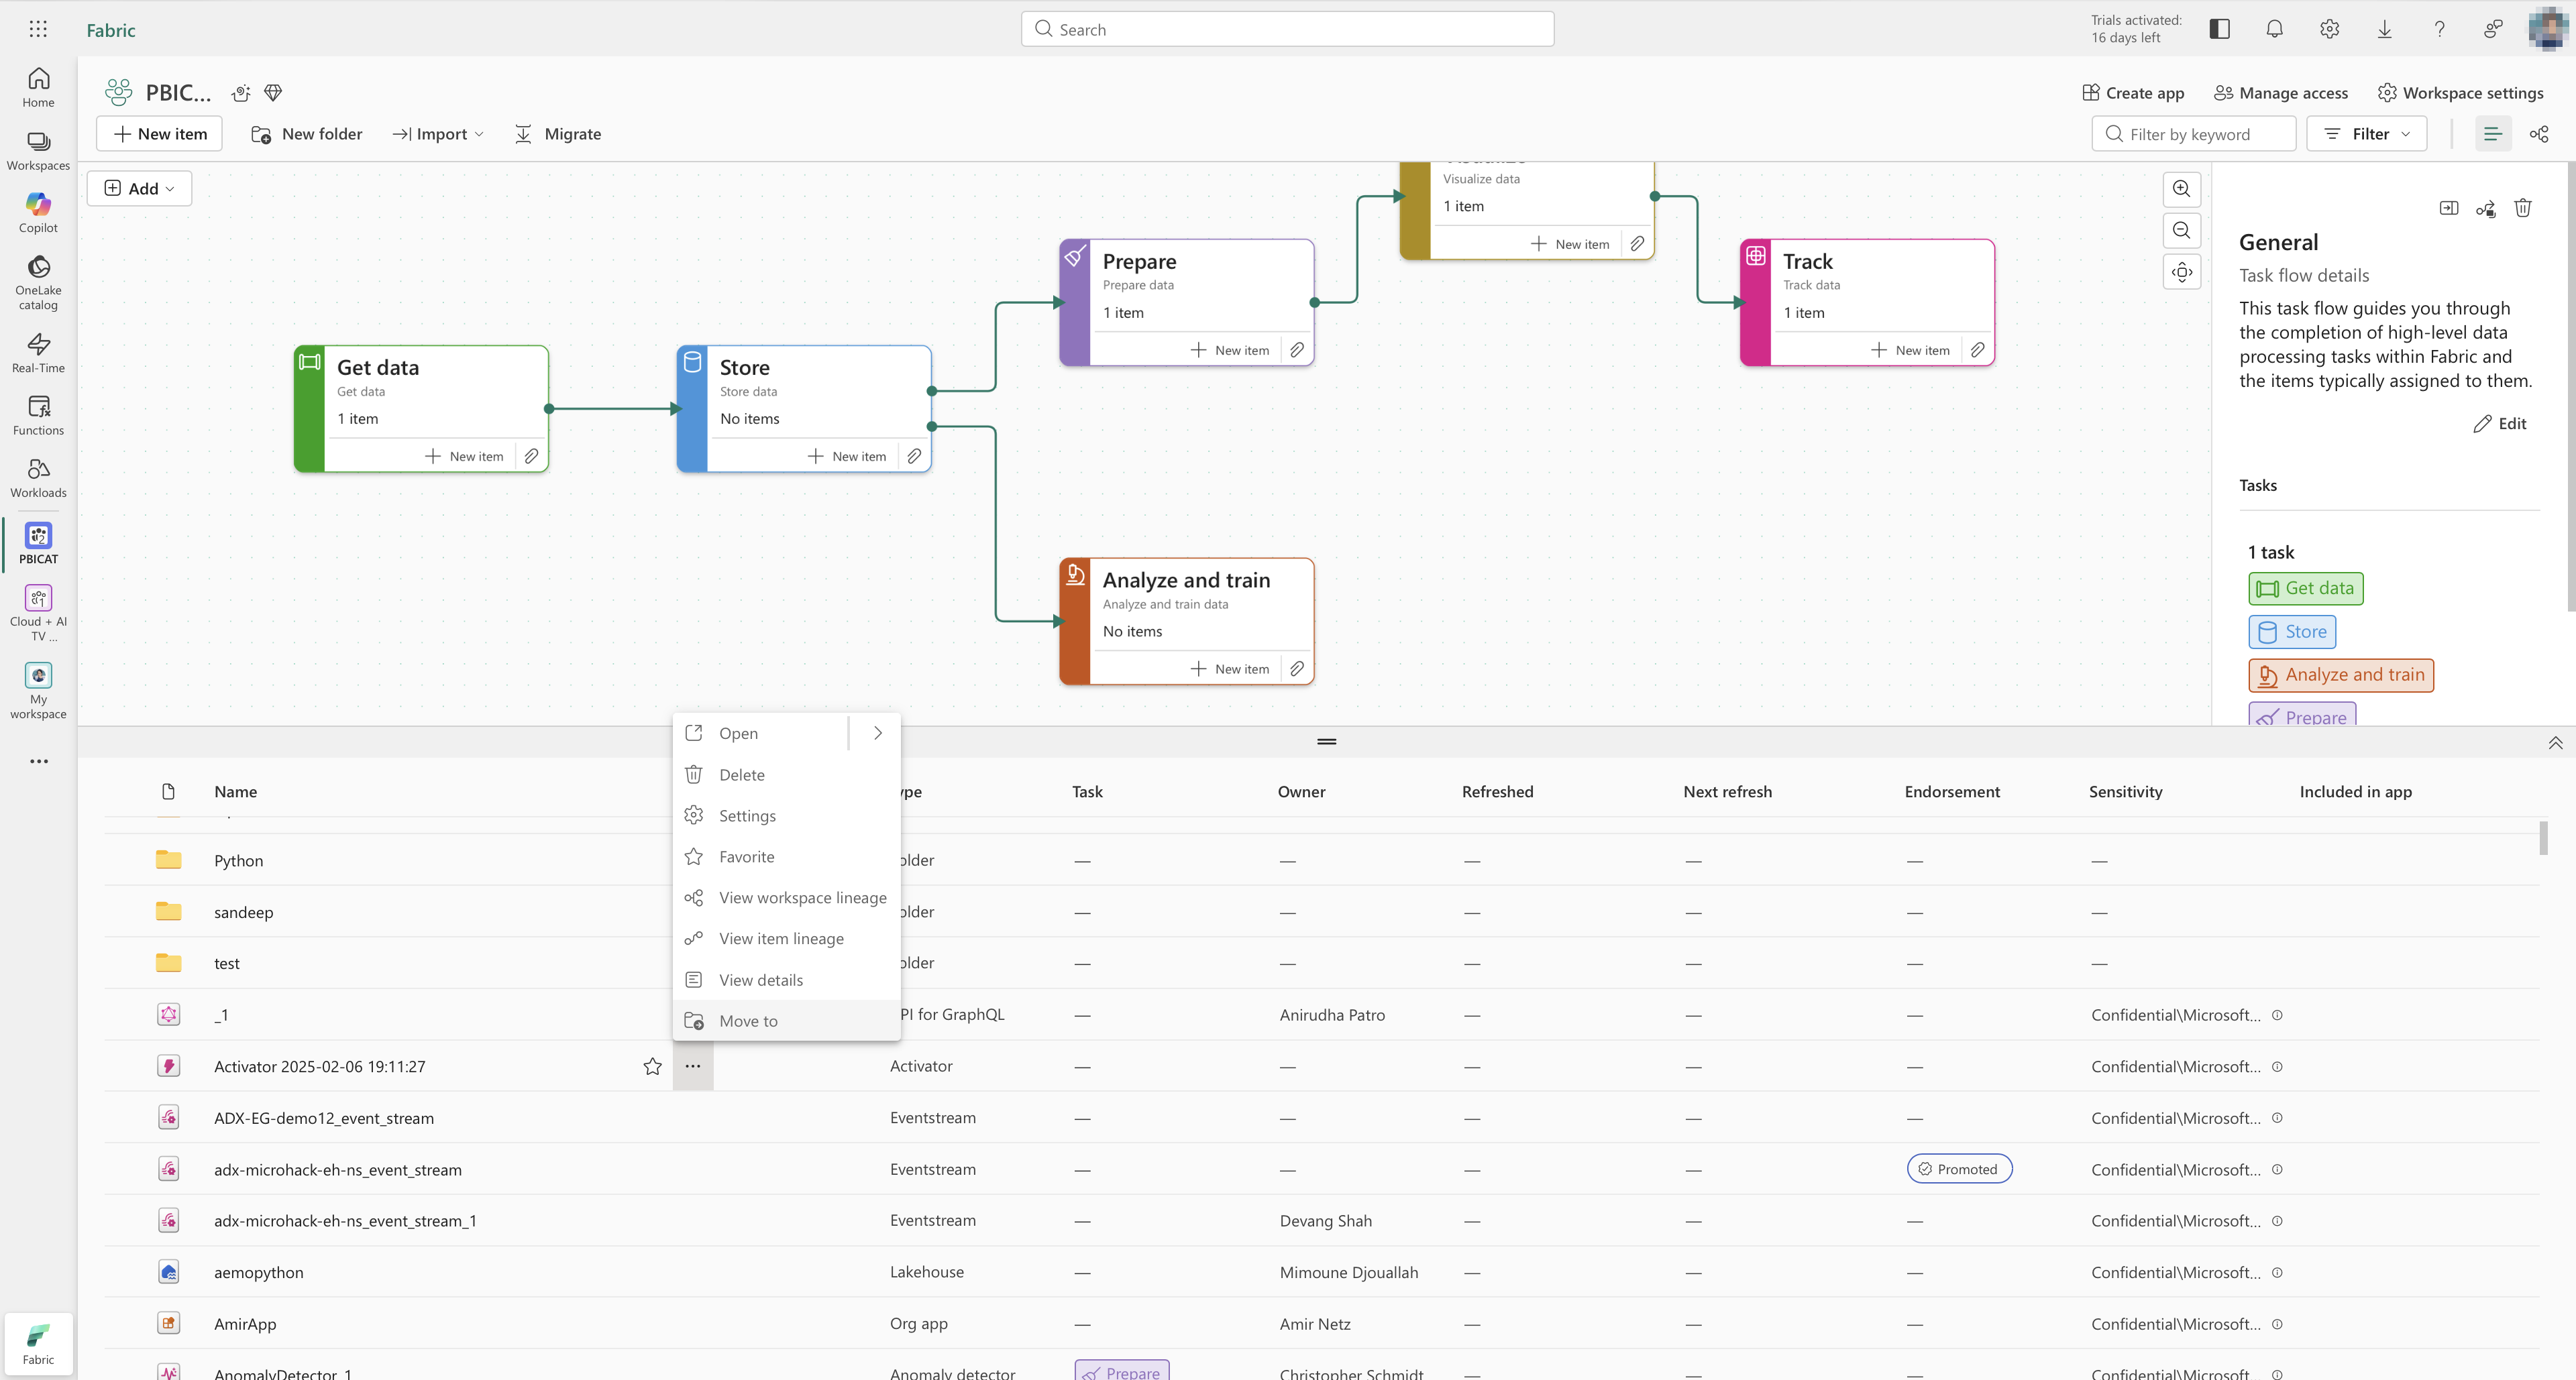Select the Store tag in Tasks panel
The image size is (2576, 1380).
pos(2292,632)
